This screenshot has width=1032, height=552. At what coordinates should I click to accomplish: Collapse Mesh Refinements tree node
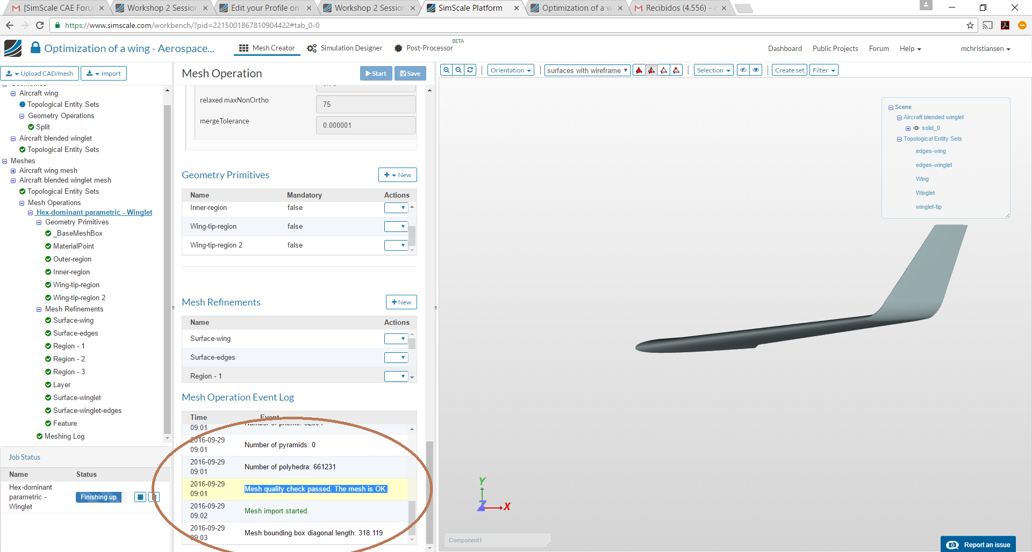tap(39, 309)
